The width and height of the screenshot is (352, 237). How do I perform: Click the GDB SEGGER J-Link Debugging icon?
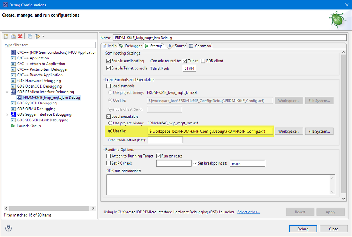(x=13, y=120)
